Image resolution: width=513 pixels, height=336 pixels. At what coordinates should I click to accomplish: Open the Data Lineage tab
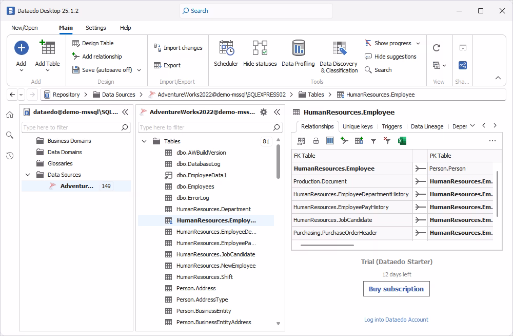427,126
